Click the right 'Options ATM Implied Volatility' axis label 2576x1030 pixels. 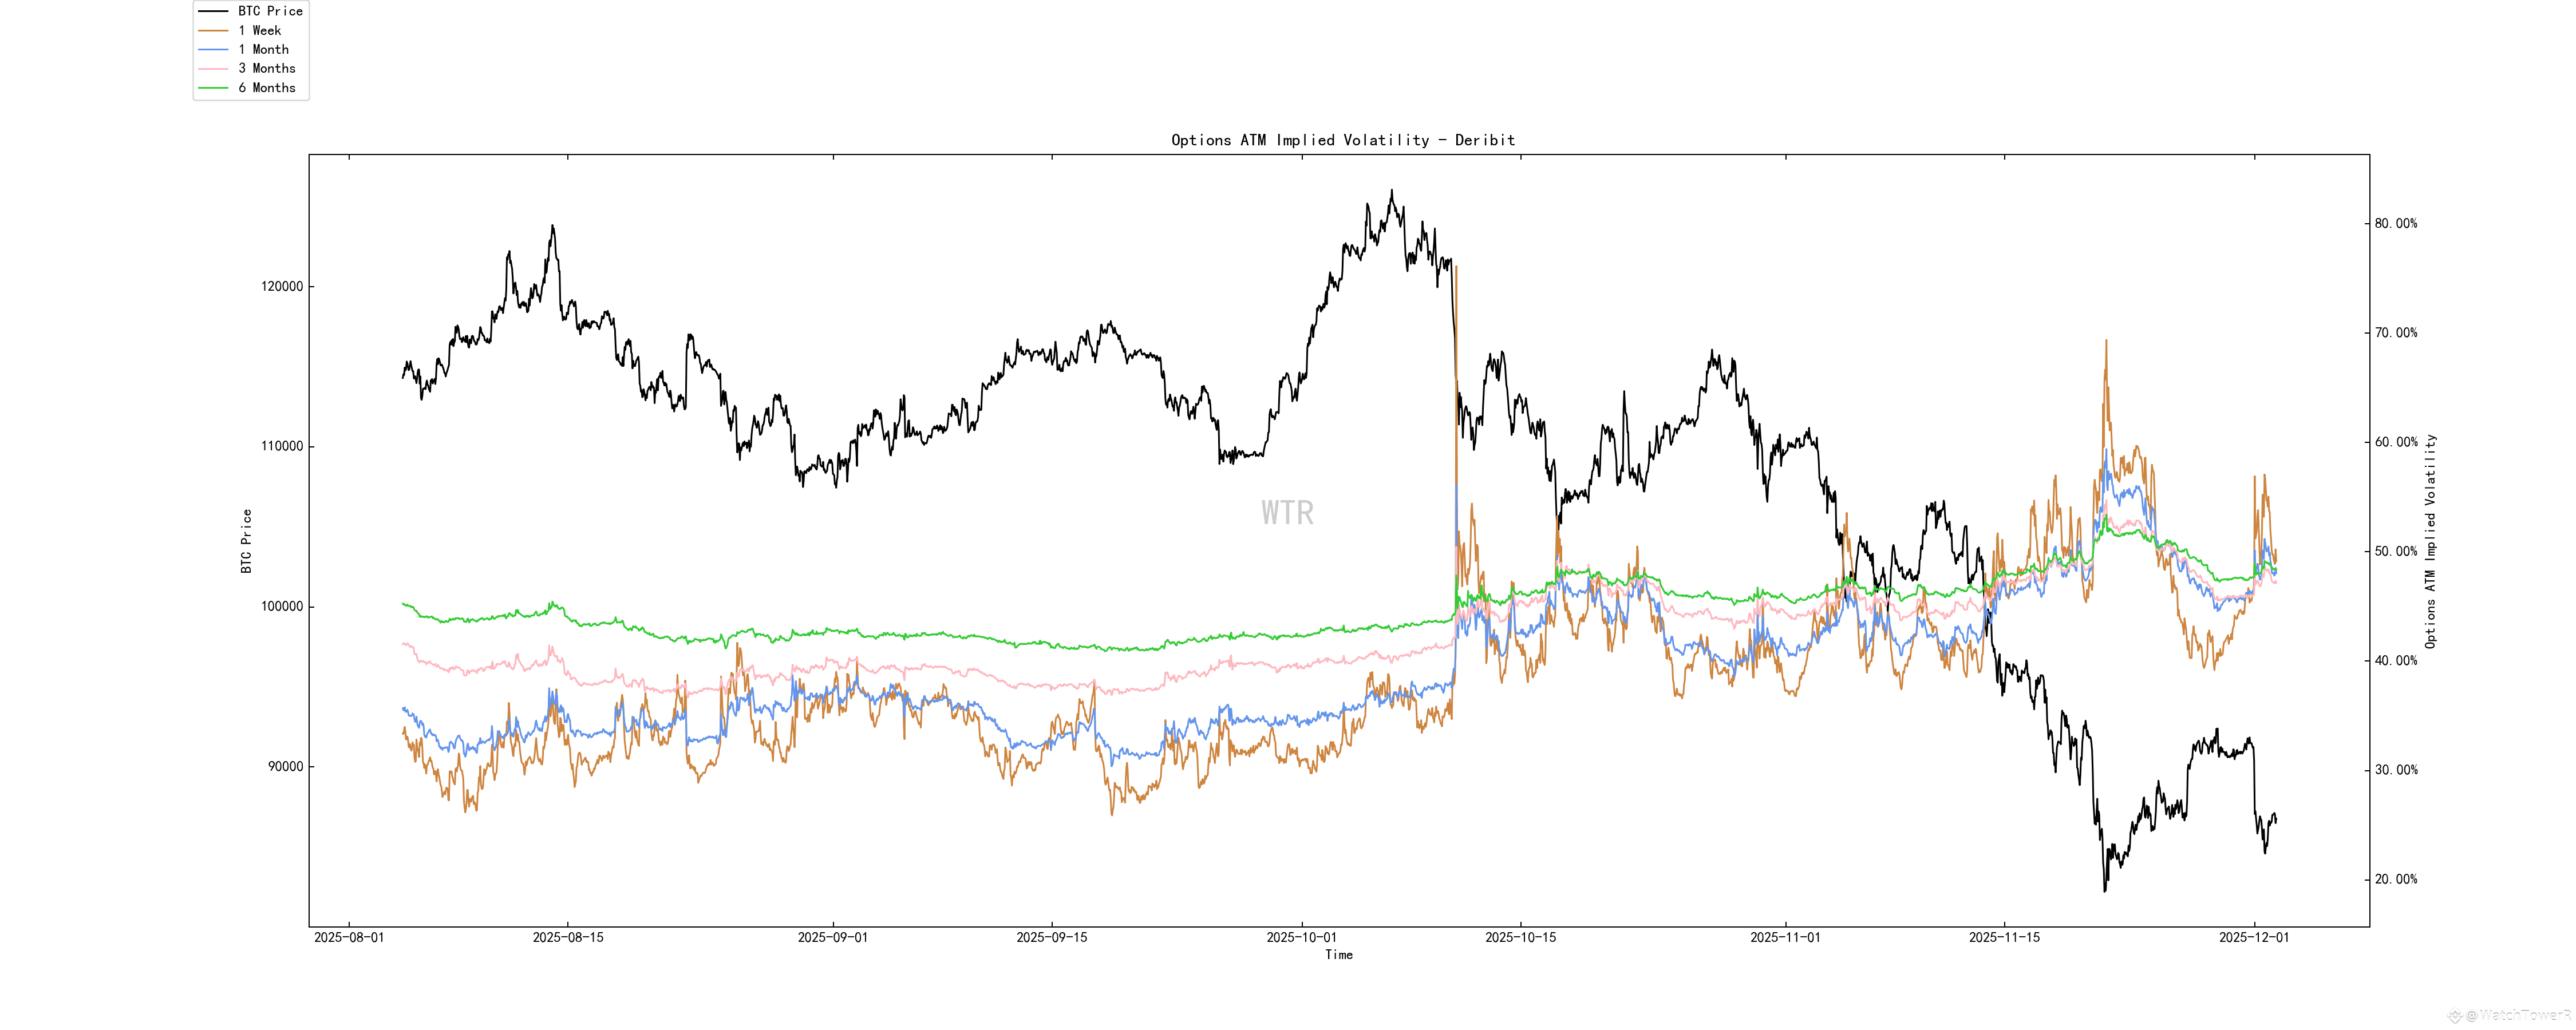[x=2430, y=541]
